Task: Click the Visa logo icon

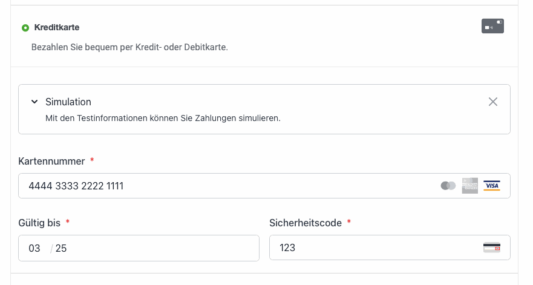Action: (492, 186)
